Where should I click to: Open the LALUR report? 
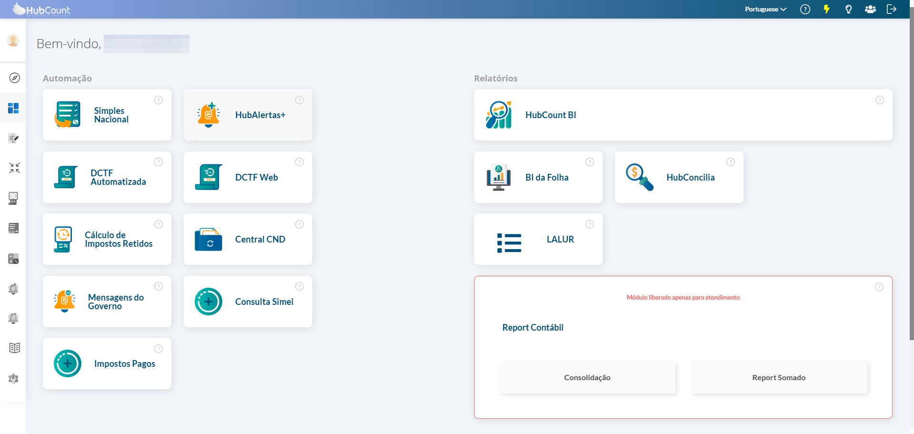pos(538,239)
